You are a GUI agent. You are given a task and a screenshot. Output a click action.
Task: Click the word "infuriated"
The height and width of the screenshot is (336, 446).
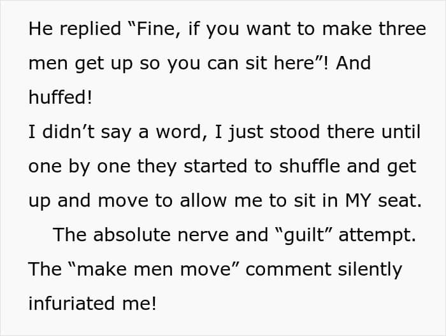click(x=71, y=303)
